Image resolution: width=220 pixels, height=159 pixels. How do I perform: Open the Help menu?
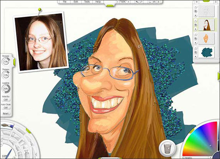(98, 2)
